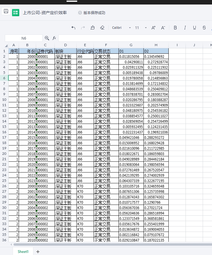This screenshot has height=255, width=212.
Task: Select row 6 header
Action: [x=4, y=78]
